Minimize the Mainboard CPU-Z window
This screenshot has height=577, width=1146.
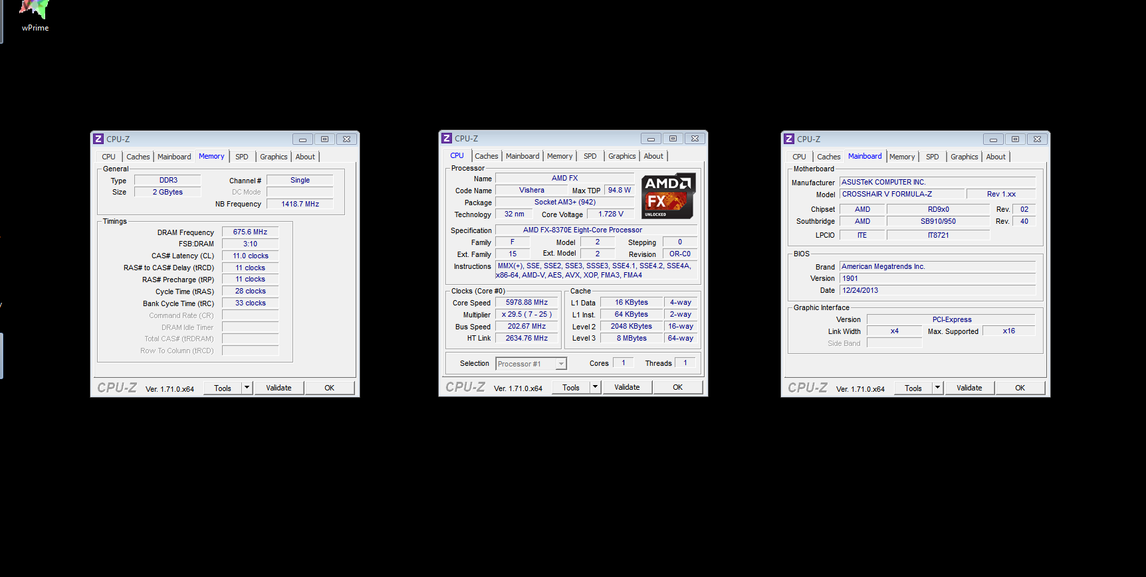coord(993,139)
